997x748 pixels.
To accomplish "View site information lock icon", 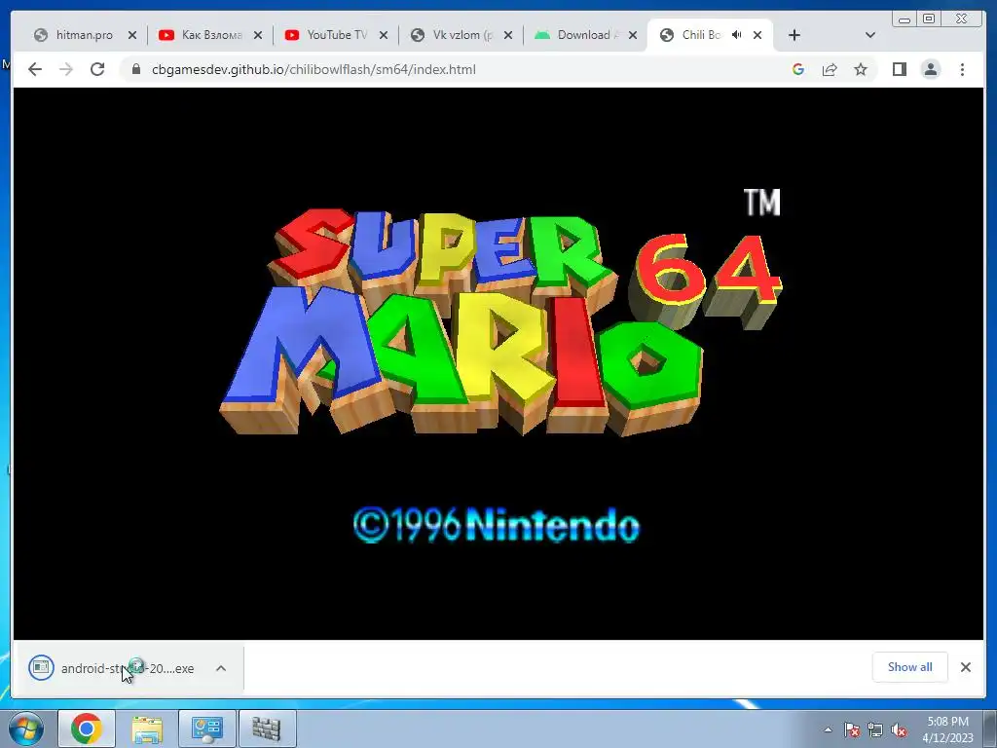I will point(135,69).
